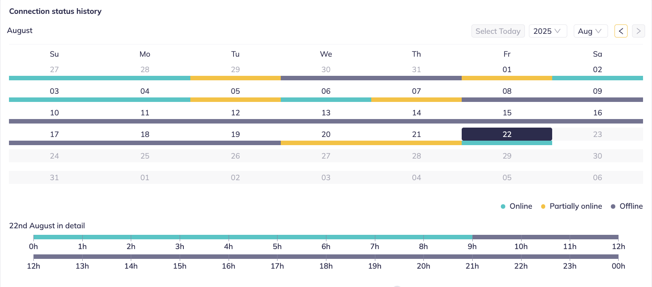Click the Select Today button

click(x=498, y=31)
